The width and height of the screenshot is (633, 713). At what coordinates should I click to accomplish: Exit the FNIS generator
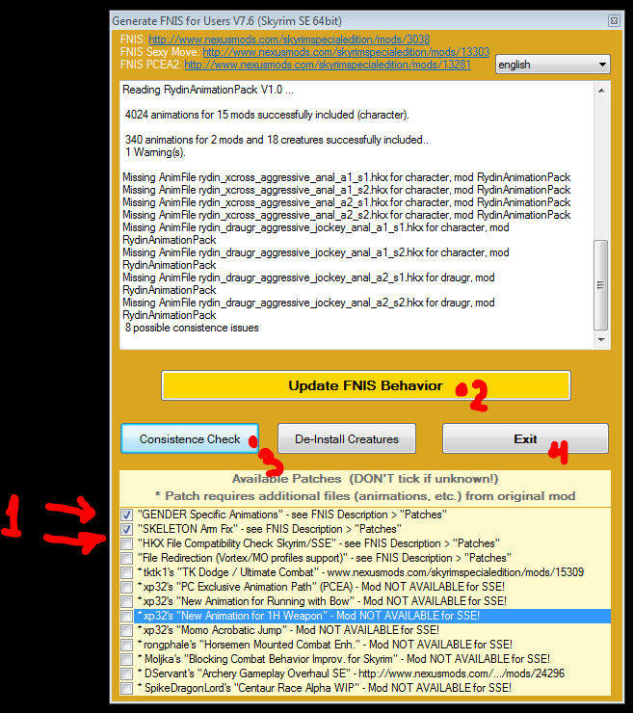tap(525, 438)
